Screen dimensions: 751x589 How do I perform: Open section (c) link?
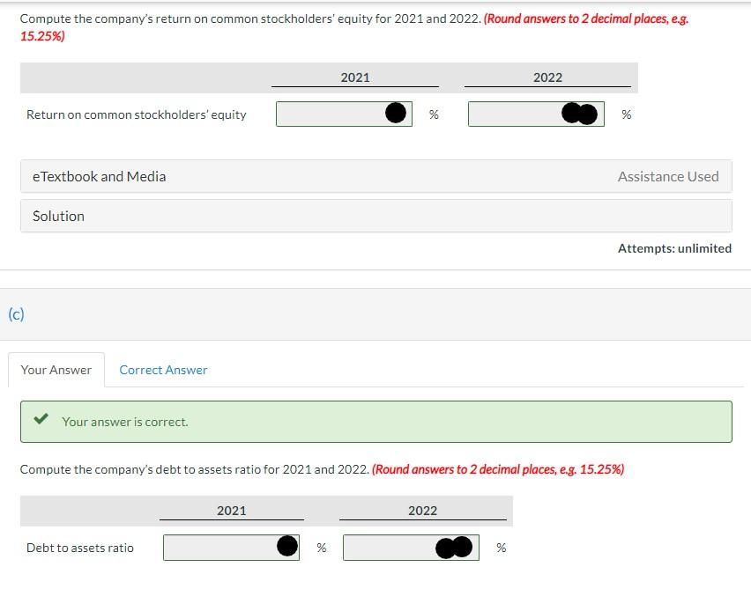[14, 313]
